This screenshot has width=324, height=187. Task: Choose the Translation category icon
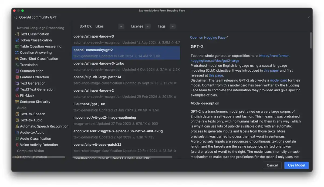click(x=17, y=65)
